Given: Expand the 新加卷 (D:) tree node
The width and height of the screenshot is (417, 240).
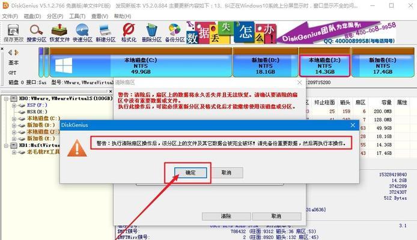Looking at the screenshot, I should (14, 125).
